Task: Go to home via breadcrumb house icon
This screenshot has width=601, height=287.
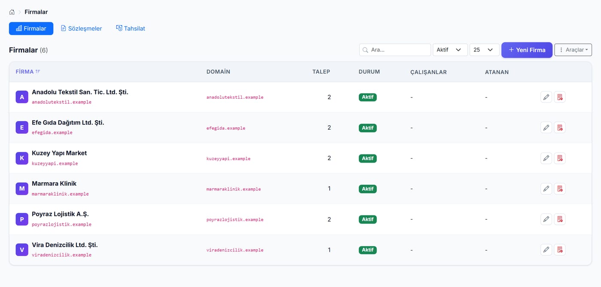Action: (12, 12)
